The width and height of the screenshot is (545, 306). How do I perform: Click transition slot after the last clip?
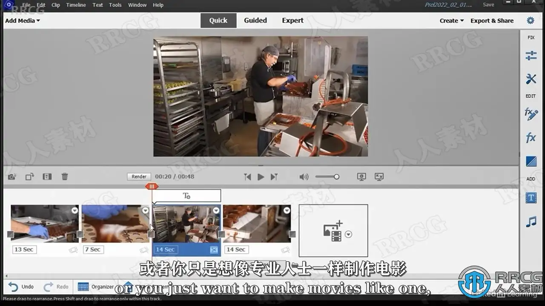(x=292, y=234)
